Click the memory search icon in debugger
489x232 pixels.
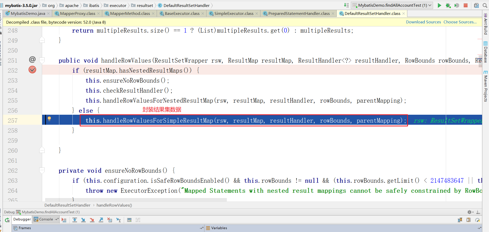point(469,220)
